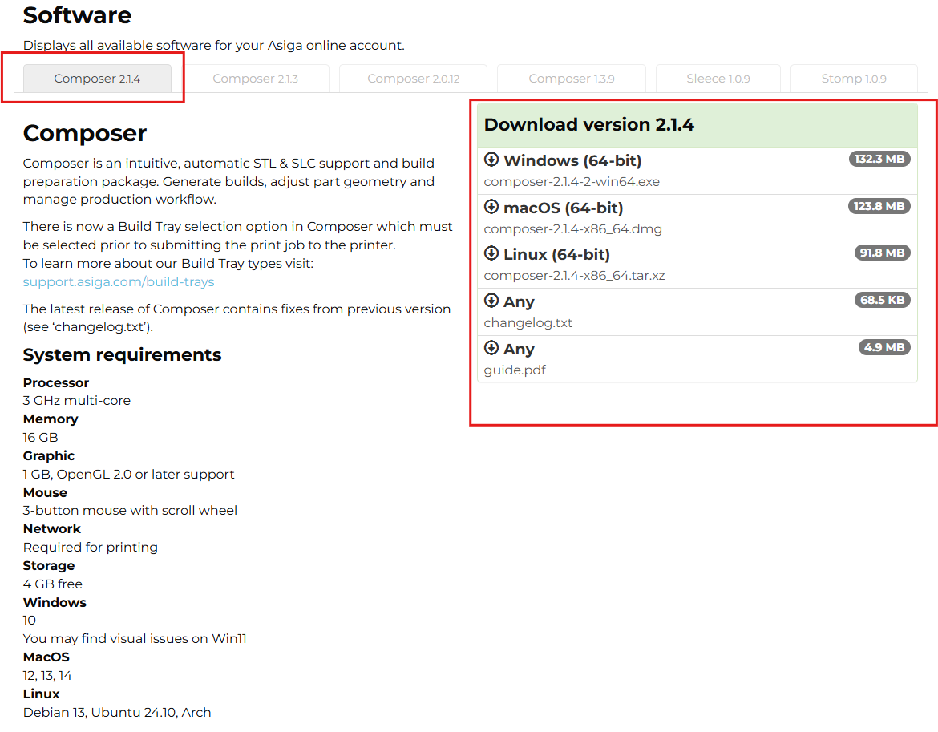Click download icon beside macOS (64-bit)
Viewport: 938px width, 732px height.
[x=491, y=206]
